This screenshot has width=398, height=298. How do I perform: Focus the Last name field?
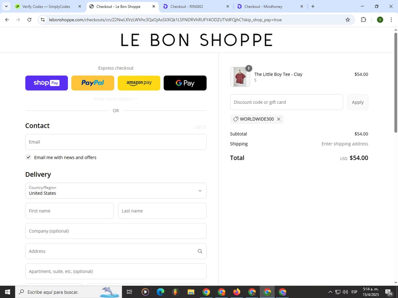162,211
